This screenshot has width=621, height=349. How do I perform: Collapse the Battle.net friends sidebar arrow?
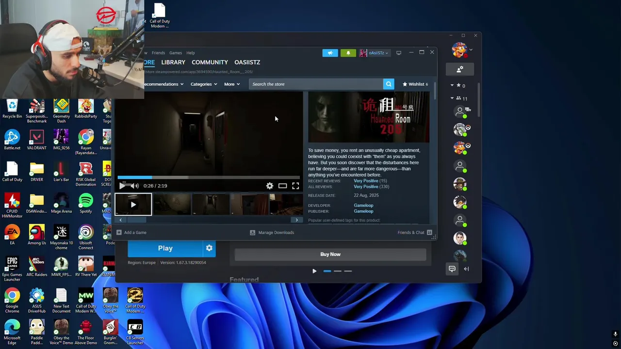(466, 269)
